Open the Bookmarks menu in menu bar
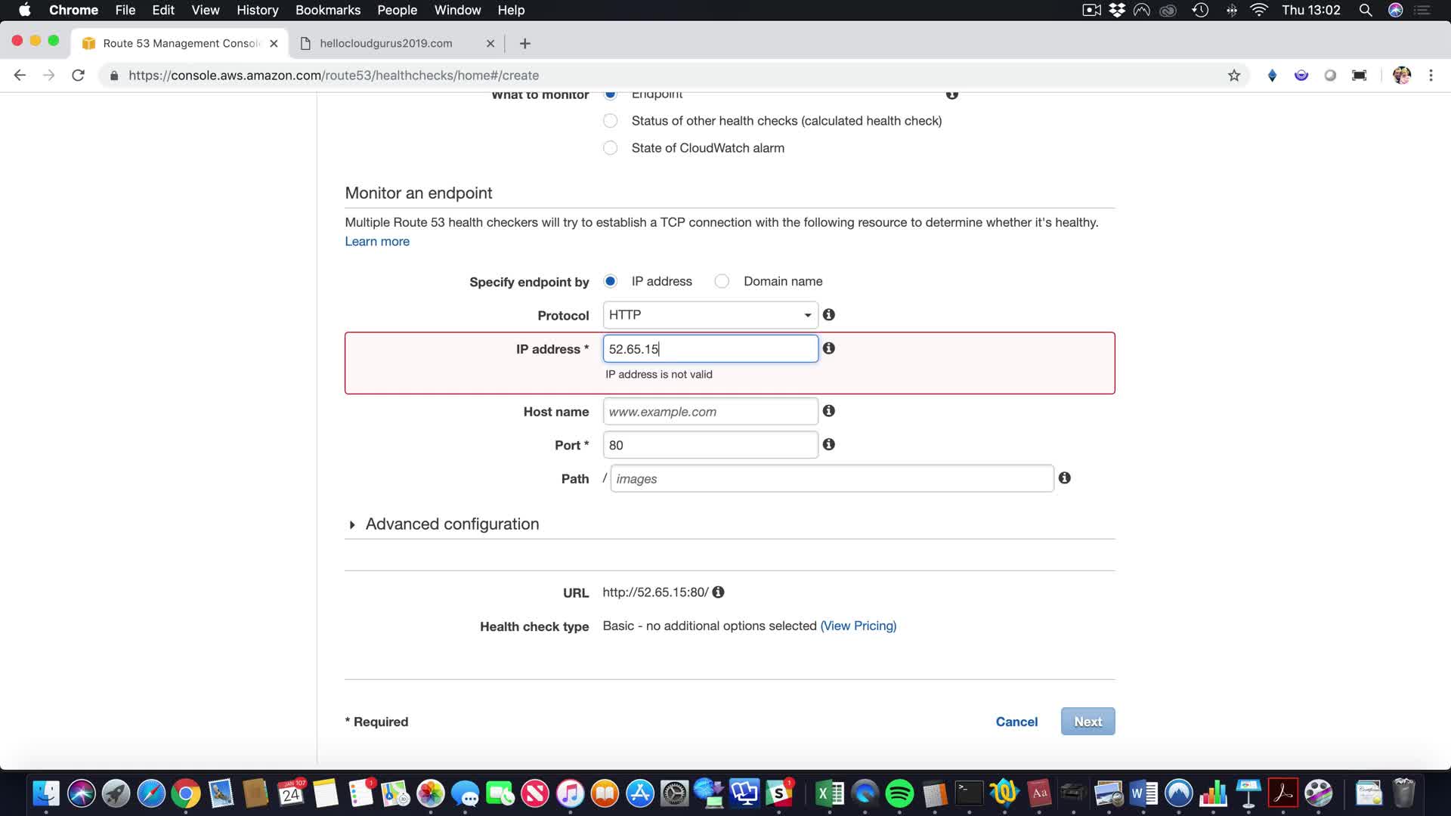 (327, 10)
